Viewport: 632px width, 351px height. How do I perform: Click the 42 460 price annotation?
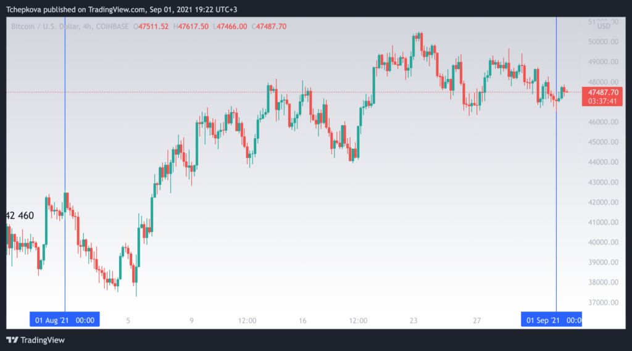click(x=20, y=216)
